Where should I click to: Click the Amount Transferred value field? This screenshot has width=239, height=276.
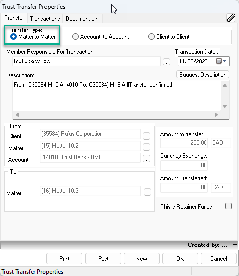[184, 187]
